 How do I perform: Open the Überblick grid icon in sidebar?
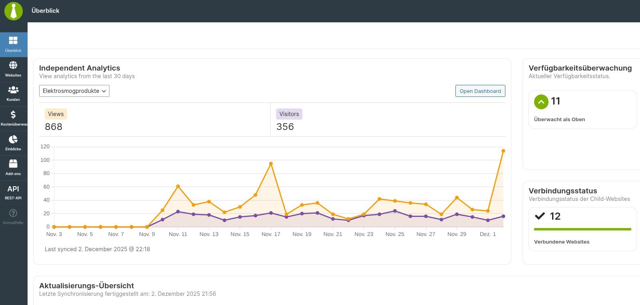13,40
